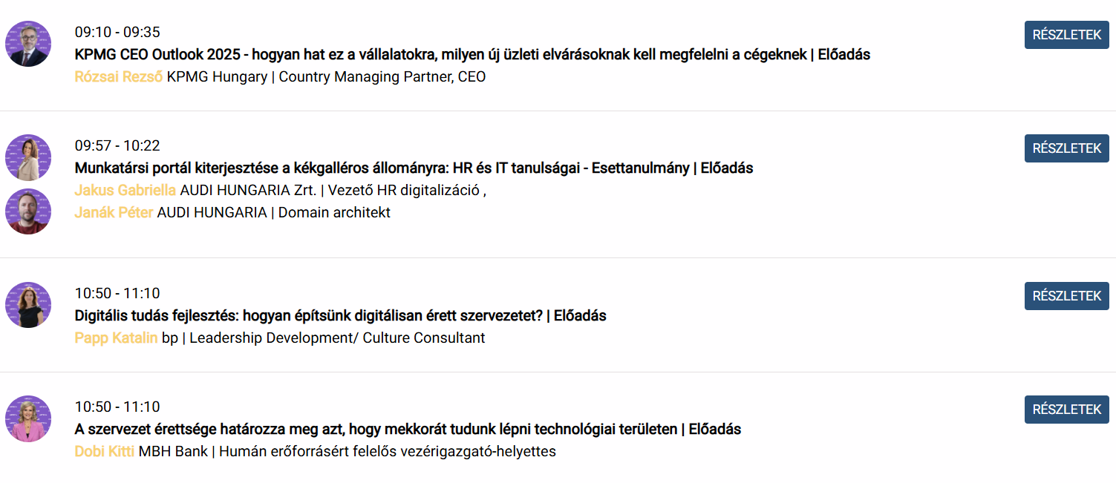Click the speaker name Janák Péter
Image resolution: width=1116 pixels, height=483 pixels.
click(x=114, y=213)
